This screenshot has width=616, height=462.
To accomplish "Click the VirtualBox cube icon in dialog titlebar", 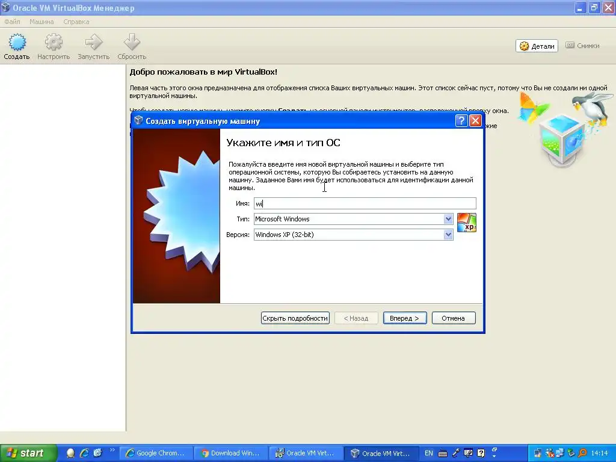I will click(x=138, y=120).
